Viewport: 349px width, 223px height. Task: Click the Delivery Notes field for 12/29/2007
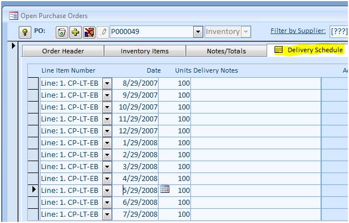[256, 131]
